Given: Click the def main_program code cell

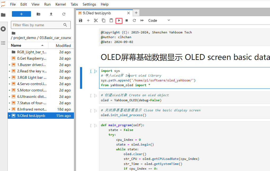Looking at the screenshot, I should coord(185,146).
